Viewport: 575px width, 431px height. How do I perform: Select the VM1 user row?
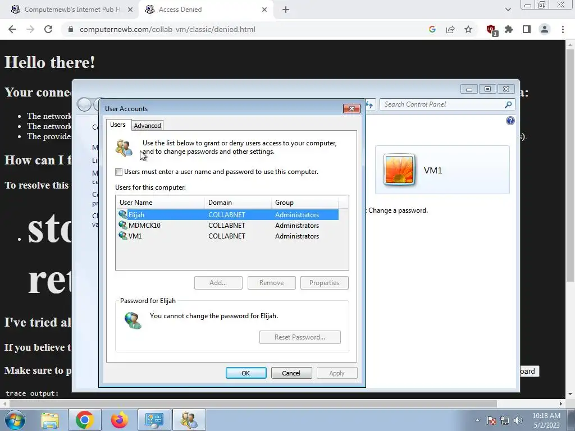point(227,236)
